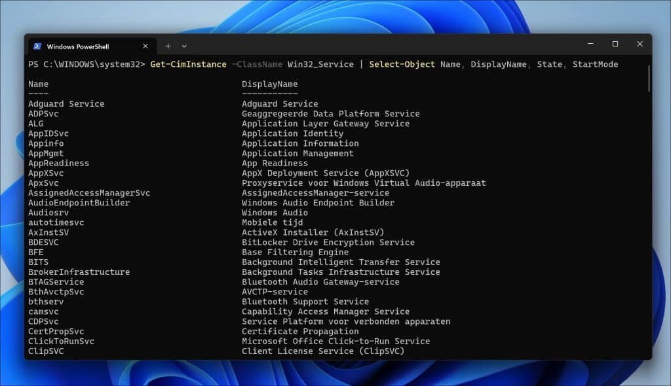This screenshot has height=386, width=671.
Task: Click Geaggregeerde Data Platform Service text
Action: [331, 114]
